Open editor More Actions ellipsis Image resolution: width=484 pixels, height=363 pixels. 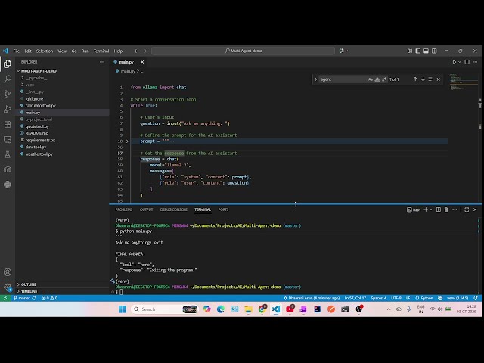tap(475, 62)
